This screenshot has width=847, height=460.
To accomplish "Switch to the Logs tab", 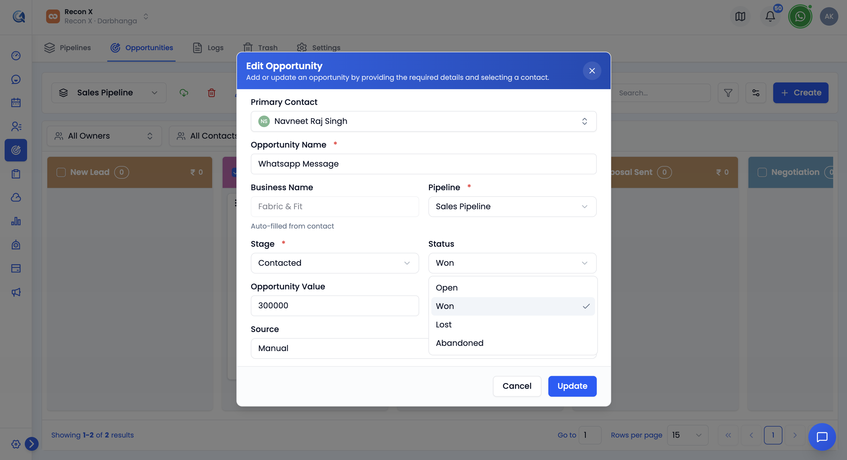I will 208,48.
